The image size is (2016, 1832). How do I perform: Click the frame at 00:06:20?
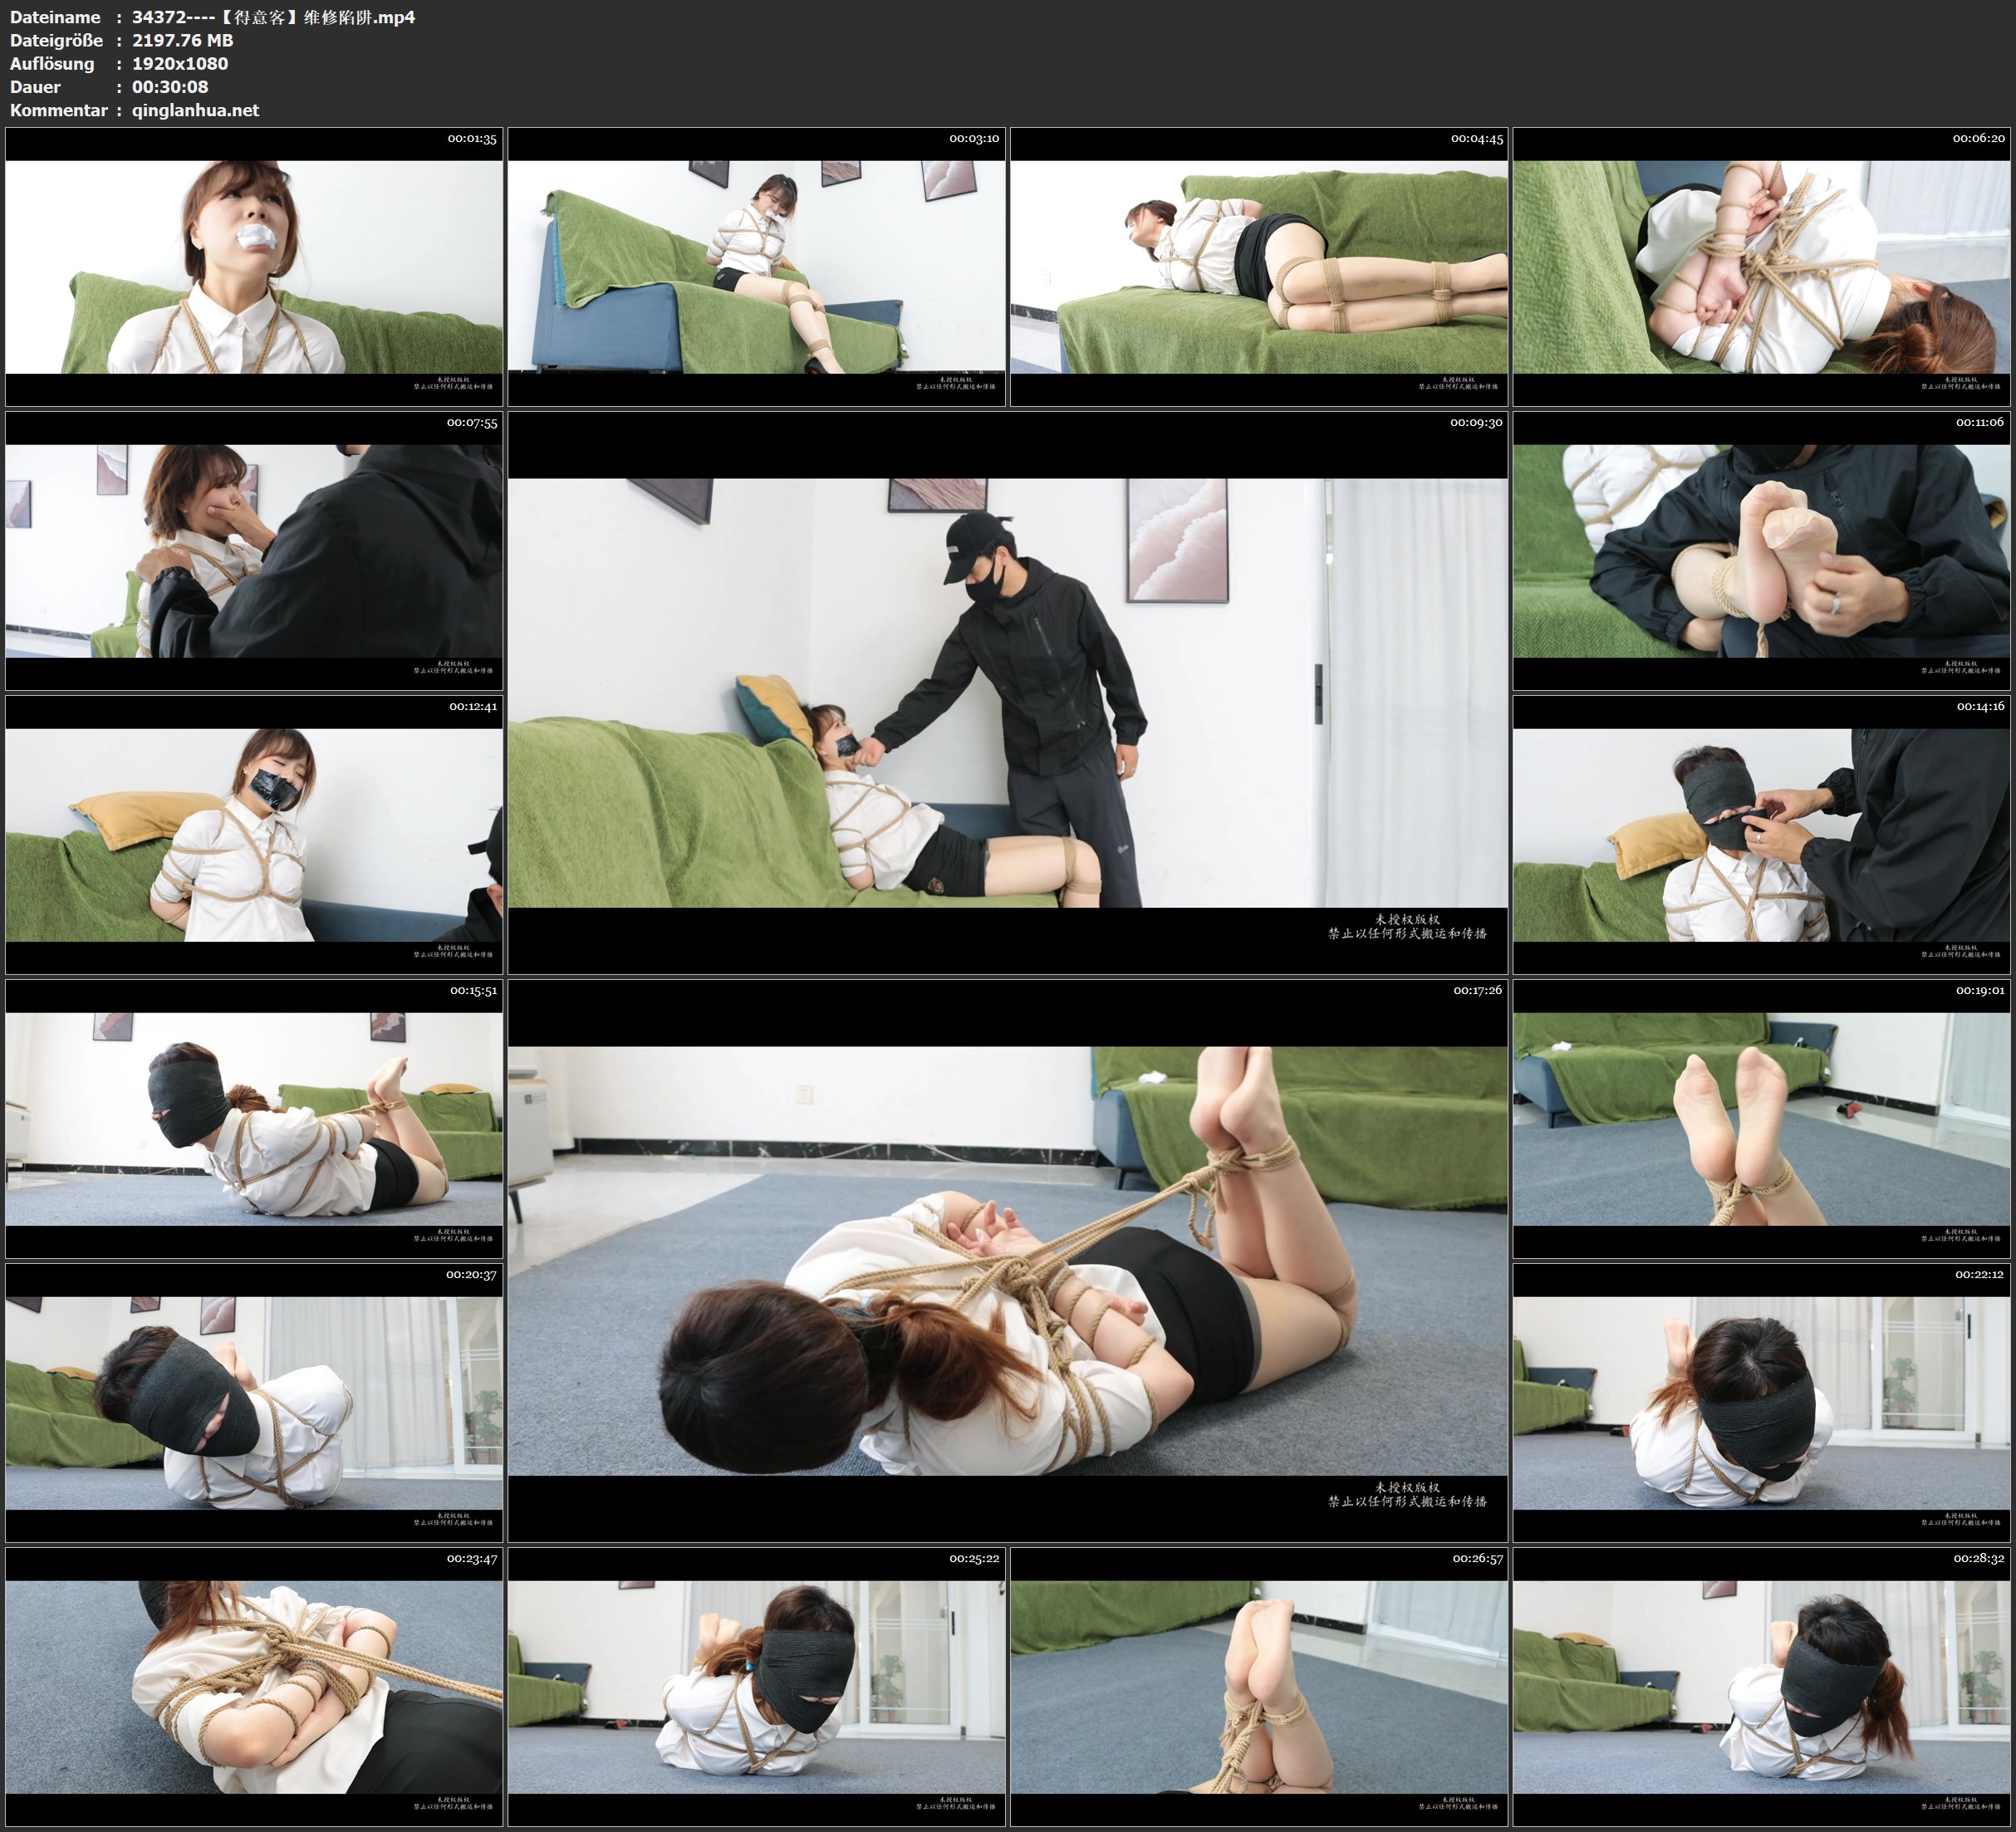pyautogui.click(x=1761, y=267)
